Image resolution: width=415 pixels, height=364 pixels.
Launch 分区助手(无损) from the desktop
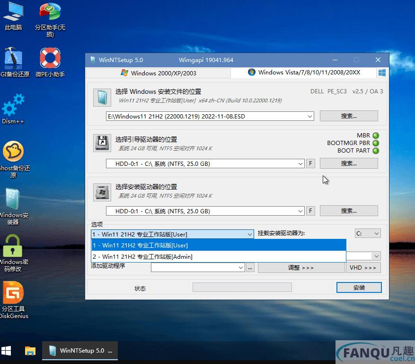50,20
